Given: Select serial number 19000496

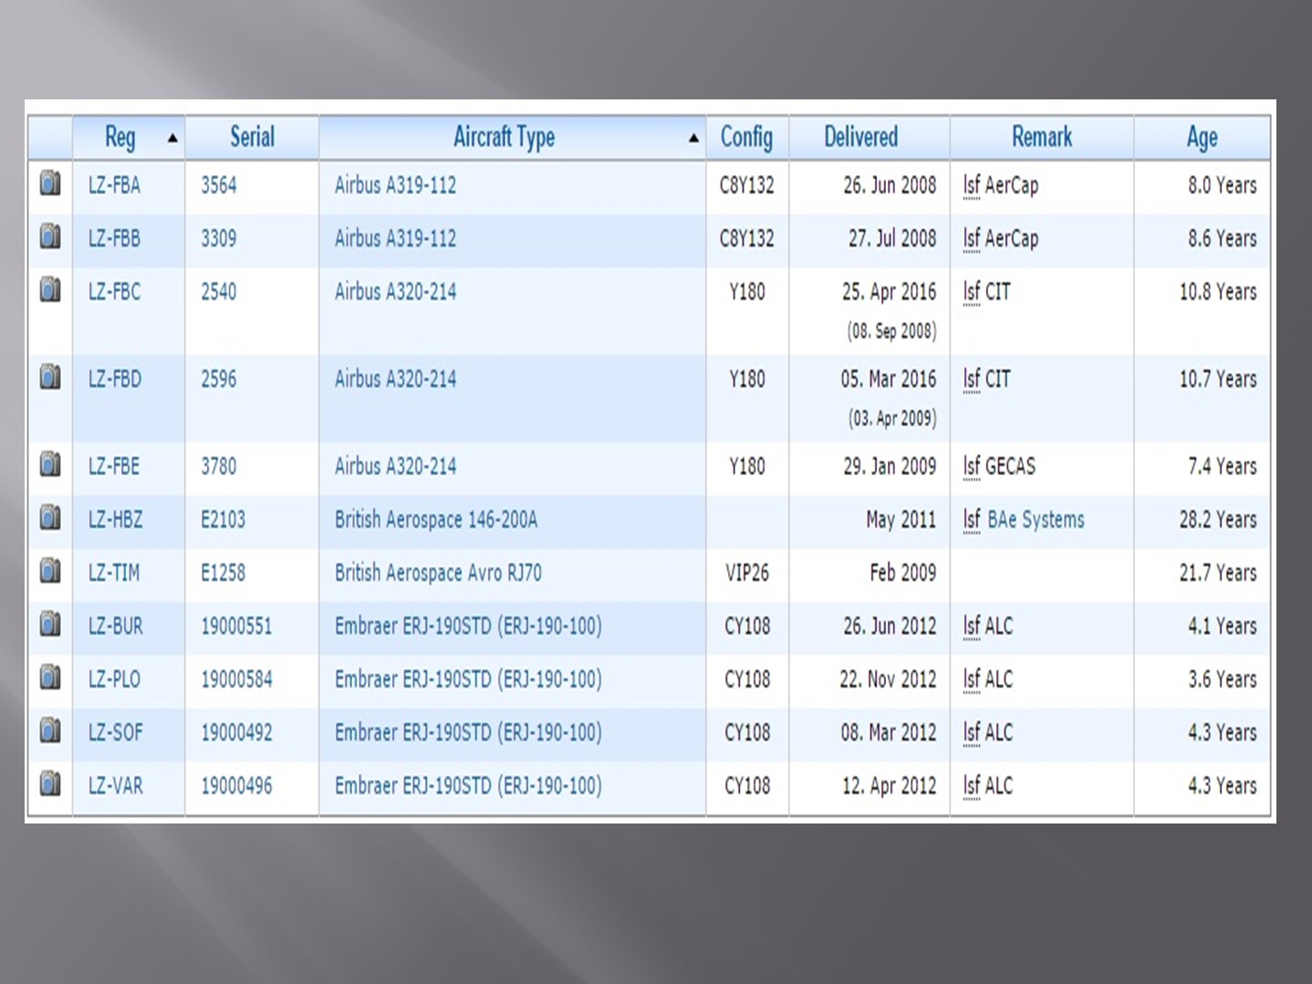Looking at the screenshot, I should pos(236,785).
